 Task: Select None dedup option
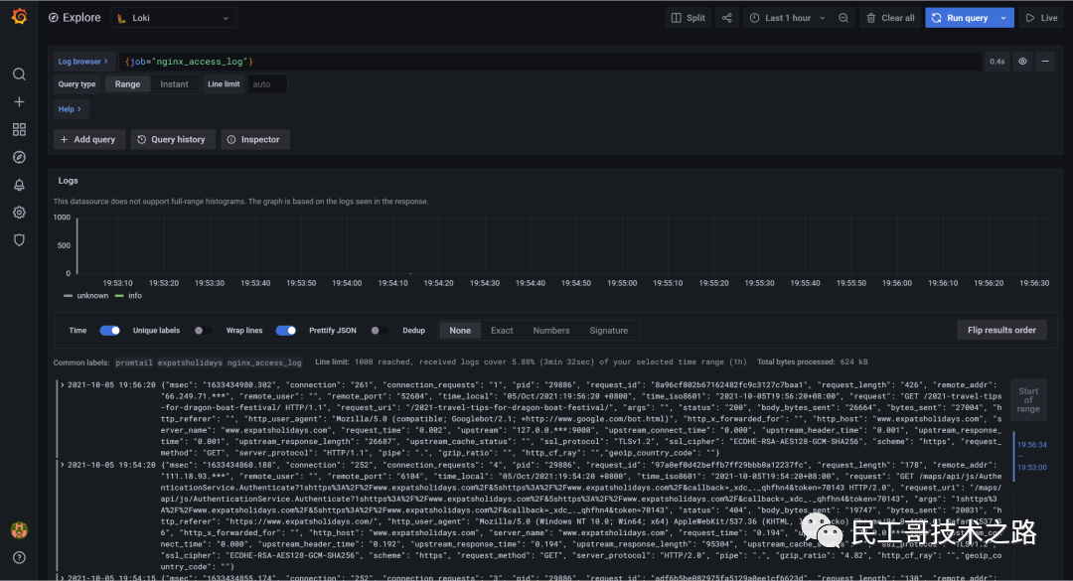click(460, 331)
